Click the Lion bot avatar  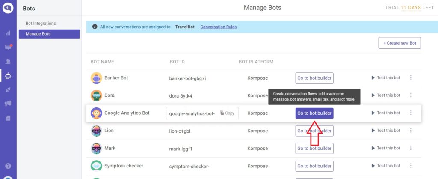click(x=96, y=131)
